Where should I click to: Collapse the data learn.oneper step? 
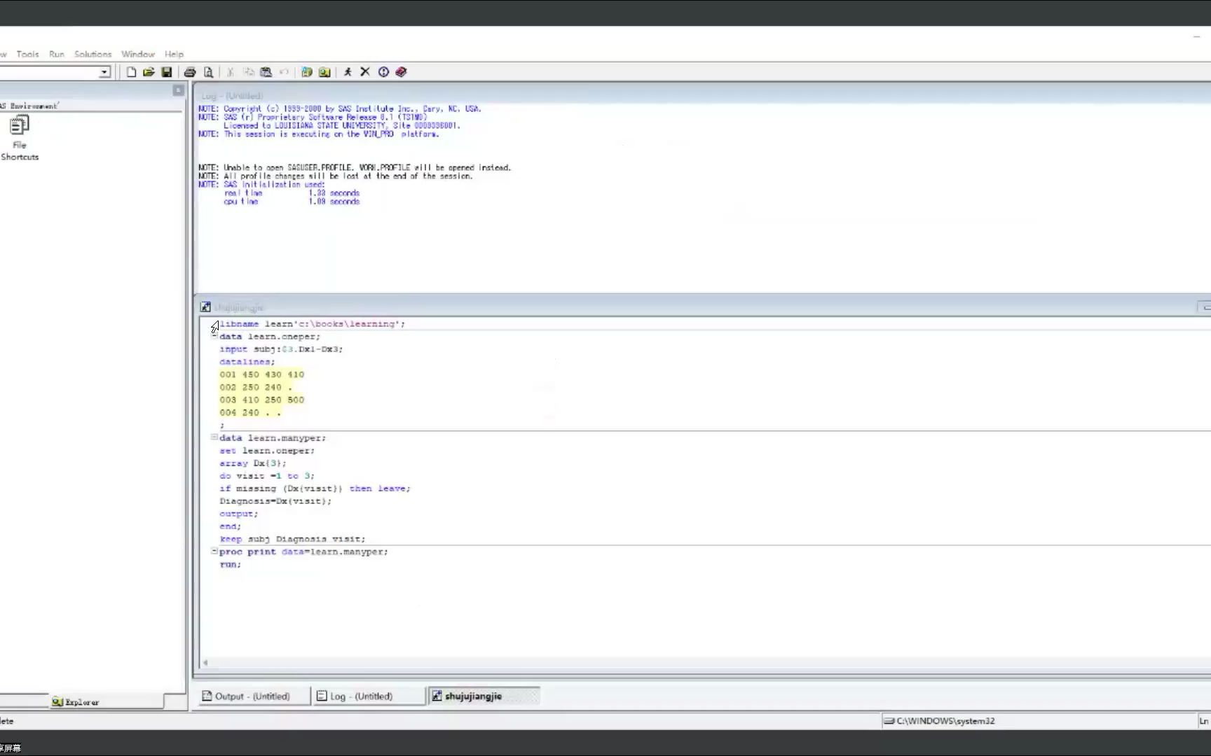pyautogui.click(x=214, y=336)
